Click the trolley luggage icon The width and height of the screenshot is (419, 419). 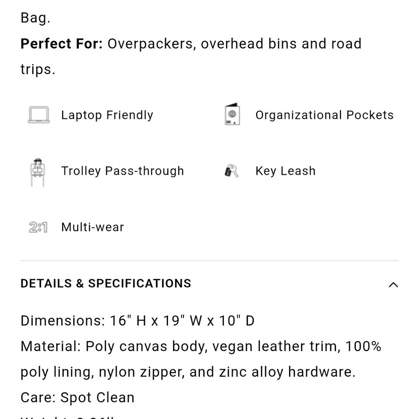coord(38,171)
